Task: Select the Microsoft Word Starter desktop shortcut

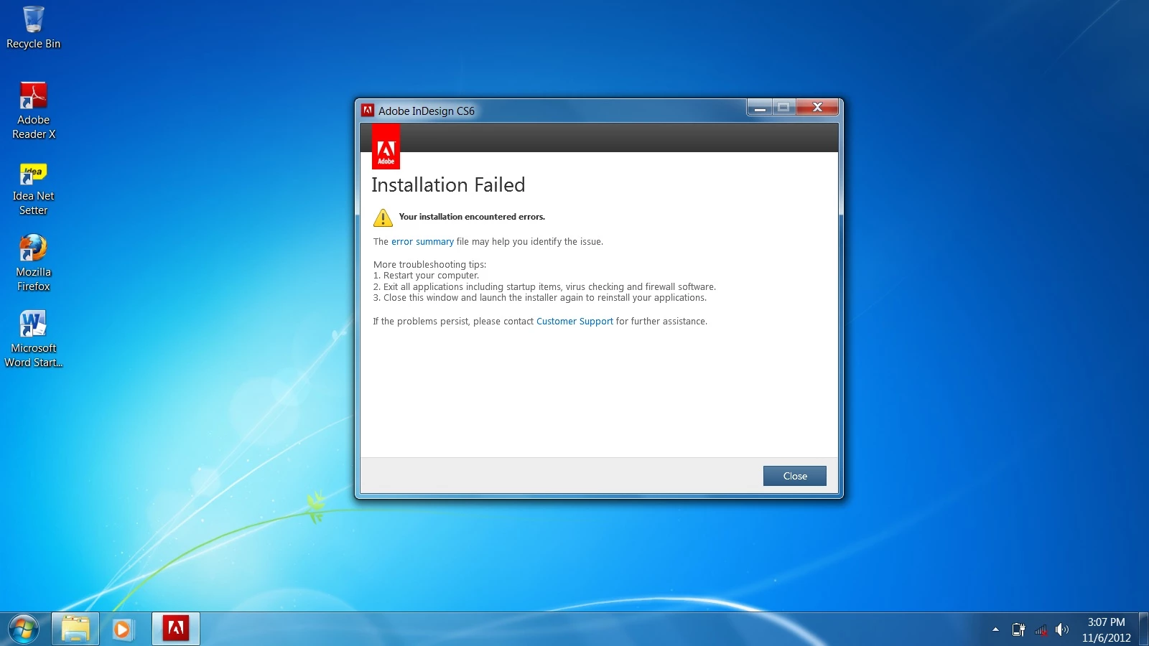Action: point(33,339)
